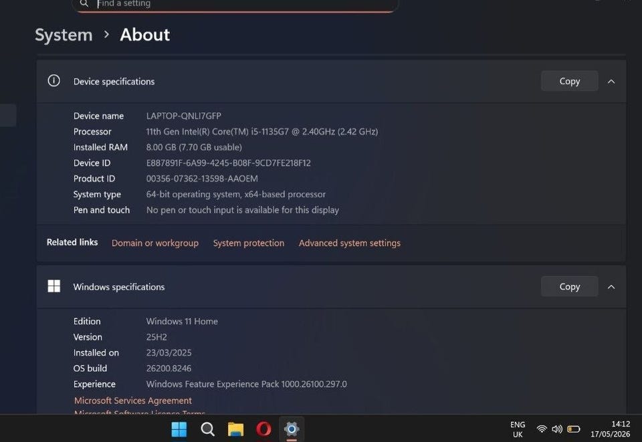
Task: Select installed RAM 8.00 GB value
Action: click(x=194, y=147)
